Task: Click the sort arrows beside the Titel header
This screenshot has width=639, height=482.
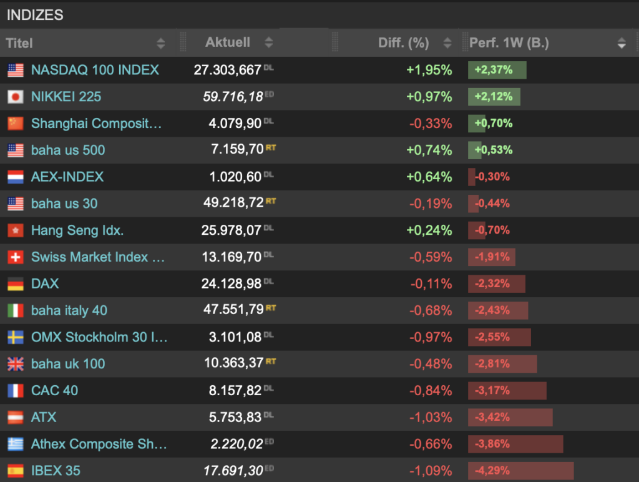Action: [161, 43]
